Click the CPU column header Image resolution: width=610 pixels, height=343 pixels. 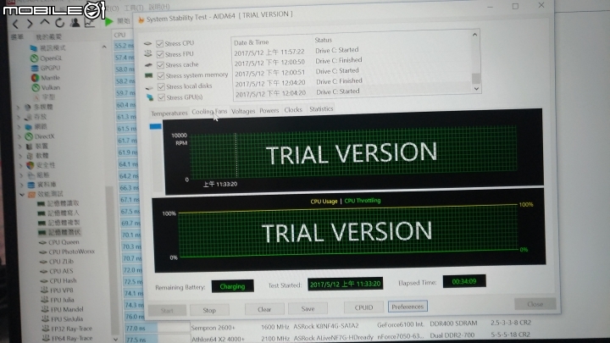coord(119,35)
